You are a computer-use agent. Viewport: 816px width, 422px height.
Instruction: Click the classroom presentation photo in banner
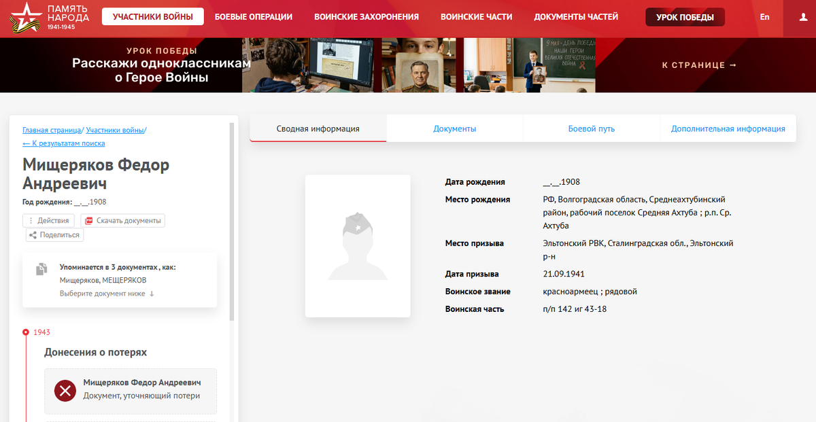click(530, 65)
